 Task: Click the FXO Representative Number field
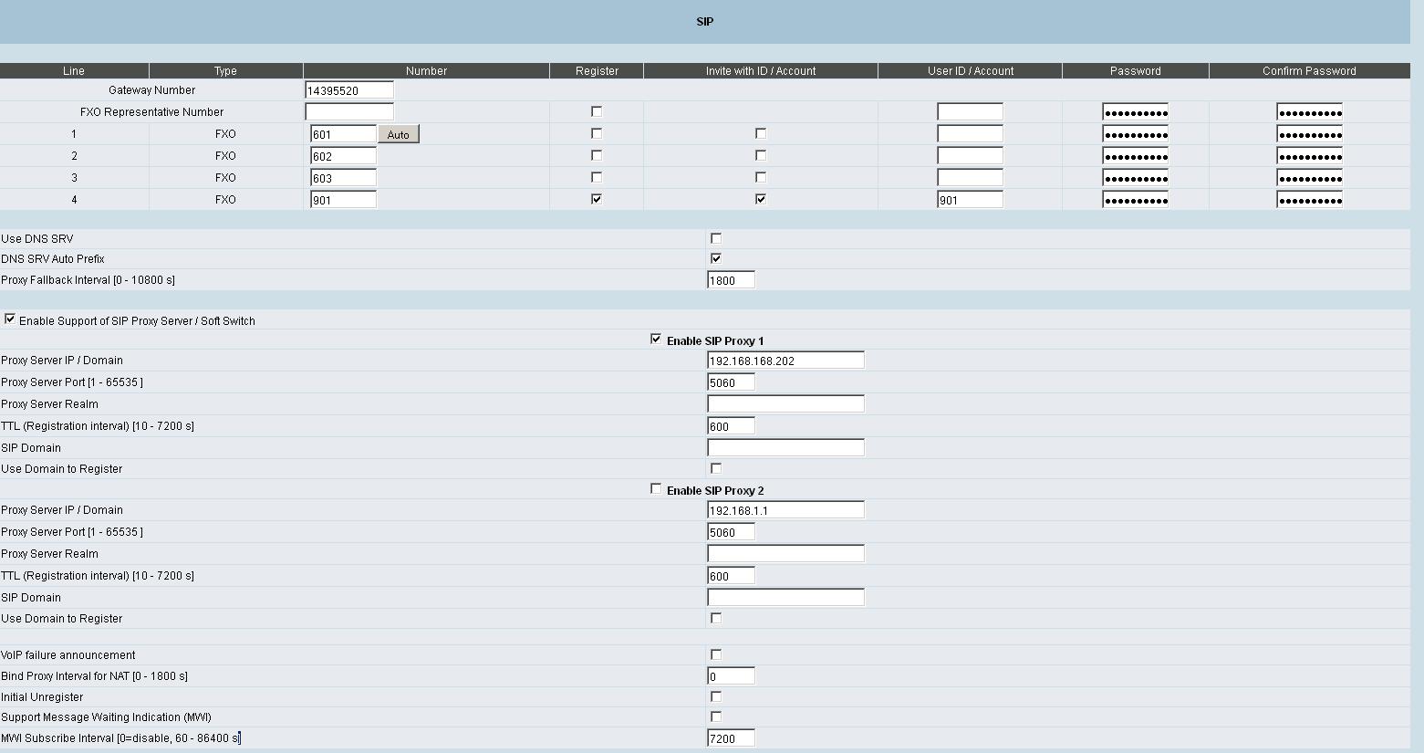[349, 112]
